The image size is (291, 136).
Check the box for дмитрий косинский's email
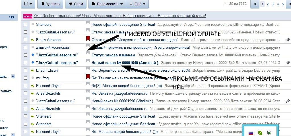pyautogui.click(x=26, y=48)
